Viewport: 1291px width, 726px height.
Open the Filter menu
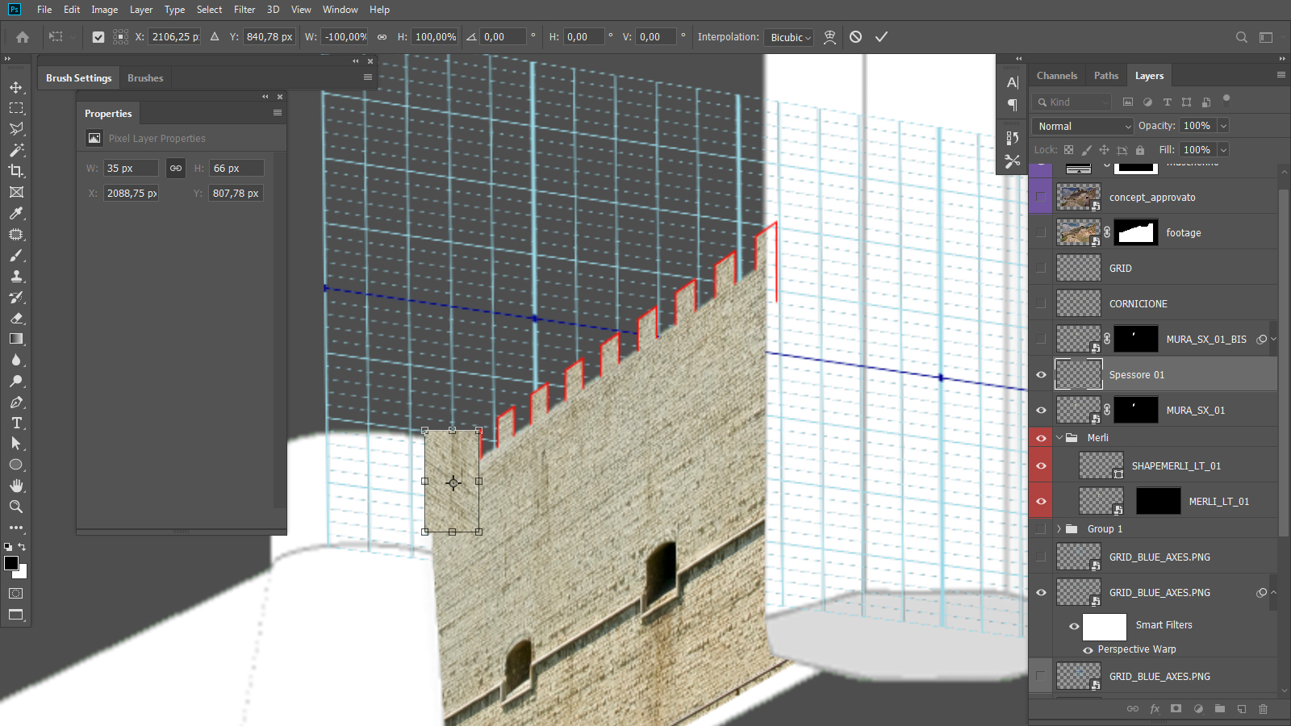point(244,10)
